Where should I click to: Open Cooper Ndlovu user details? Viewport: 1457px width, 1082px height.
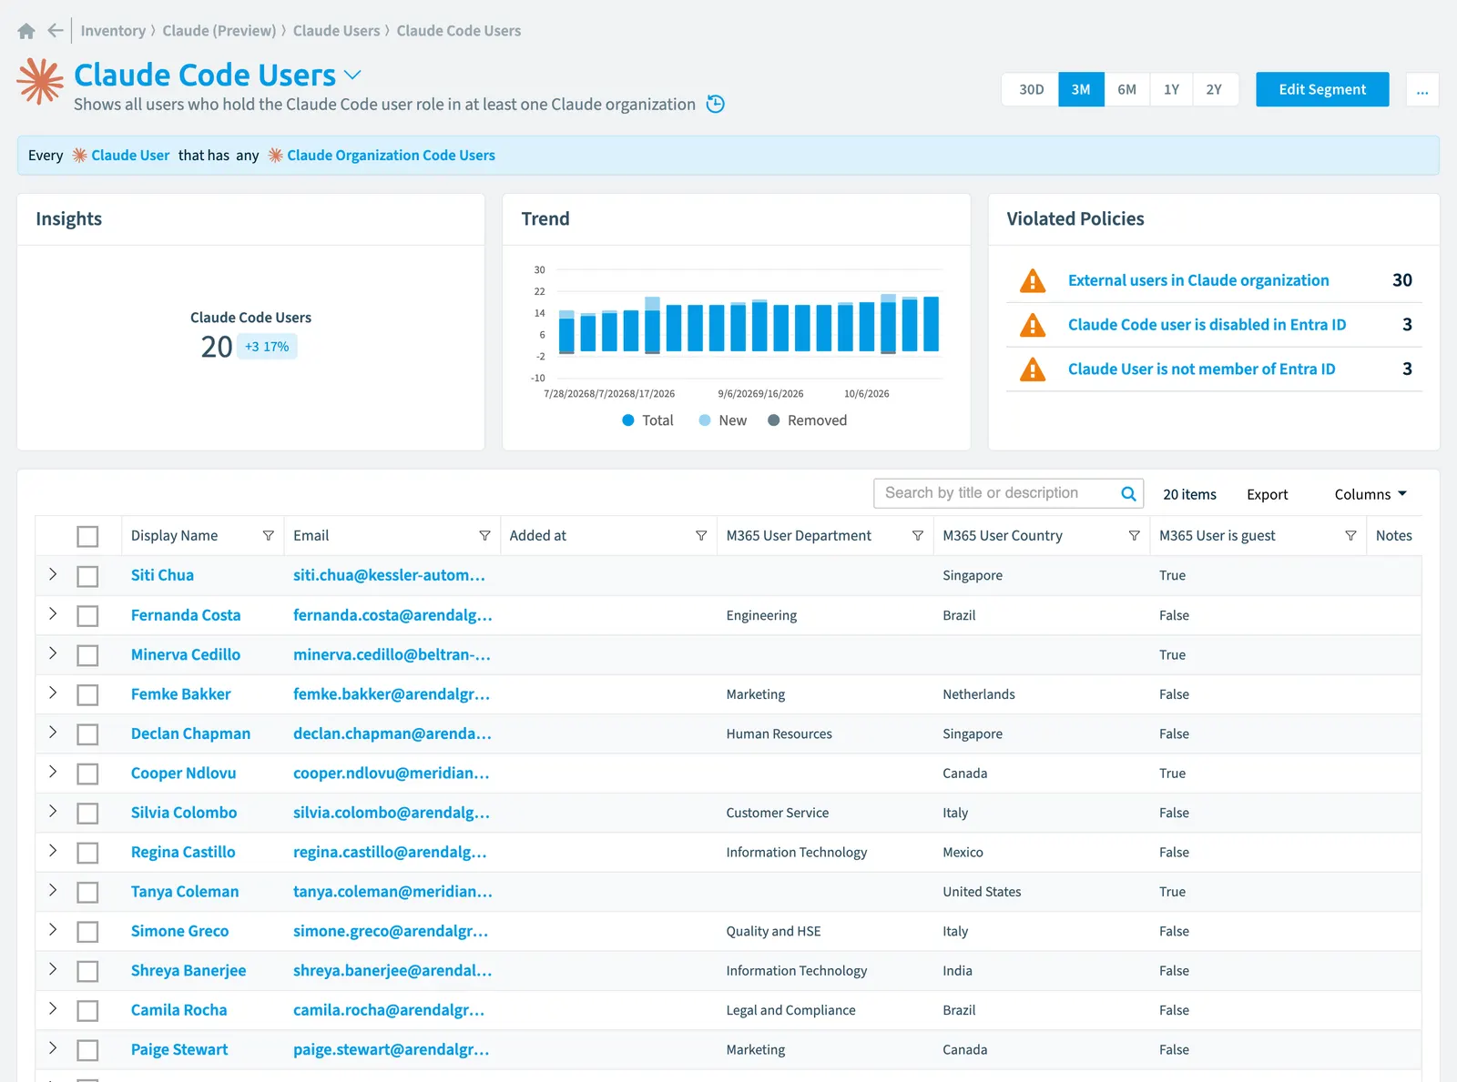pyautogui.click(x=183, y=774)
